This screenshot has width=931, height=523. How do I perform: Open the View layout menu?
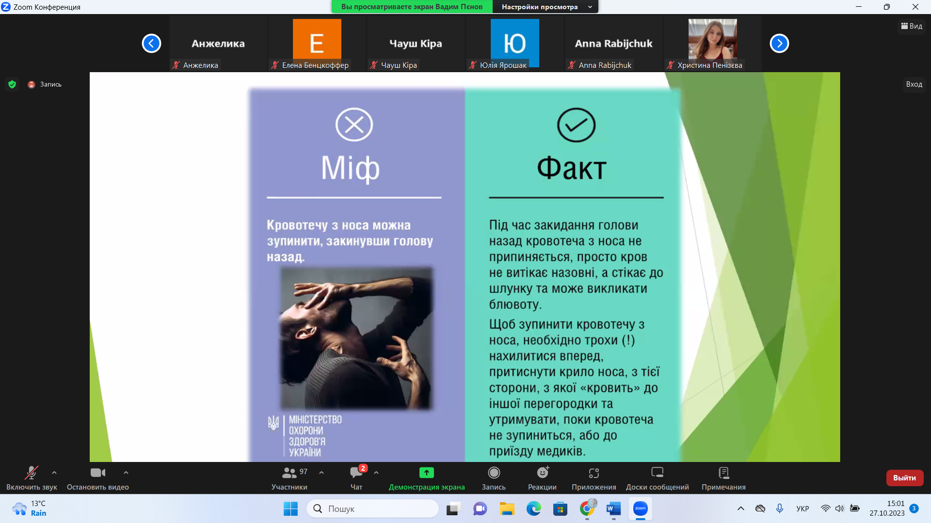(912, 26)
